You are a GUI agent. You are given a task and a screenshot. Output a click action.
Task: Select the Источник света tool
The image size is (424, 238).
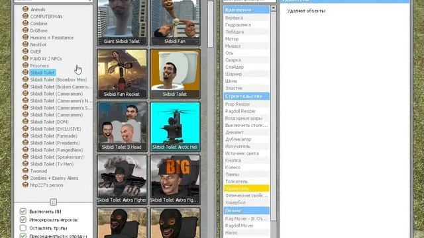coord(246,153)
